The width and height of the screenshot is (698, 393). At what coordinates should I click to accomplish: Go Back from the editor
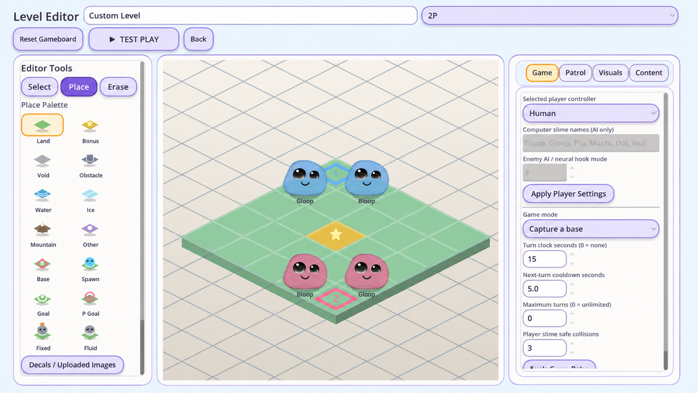198,39
